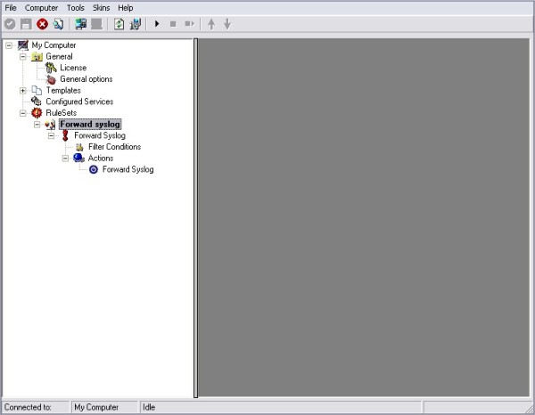Image resolution: width=535 pixels, height=415 pixels.
Task: Click the red X cancel icon
Action: click(42, 24)
